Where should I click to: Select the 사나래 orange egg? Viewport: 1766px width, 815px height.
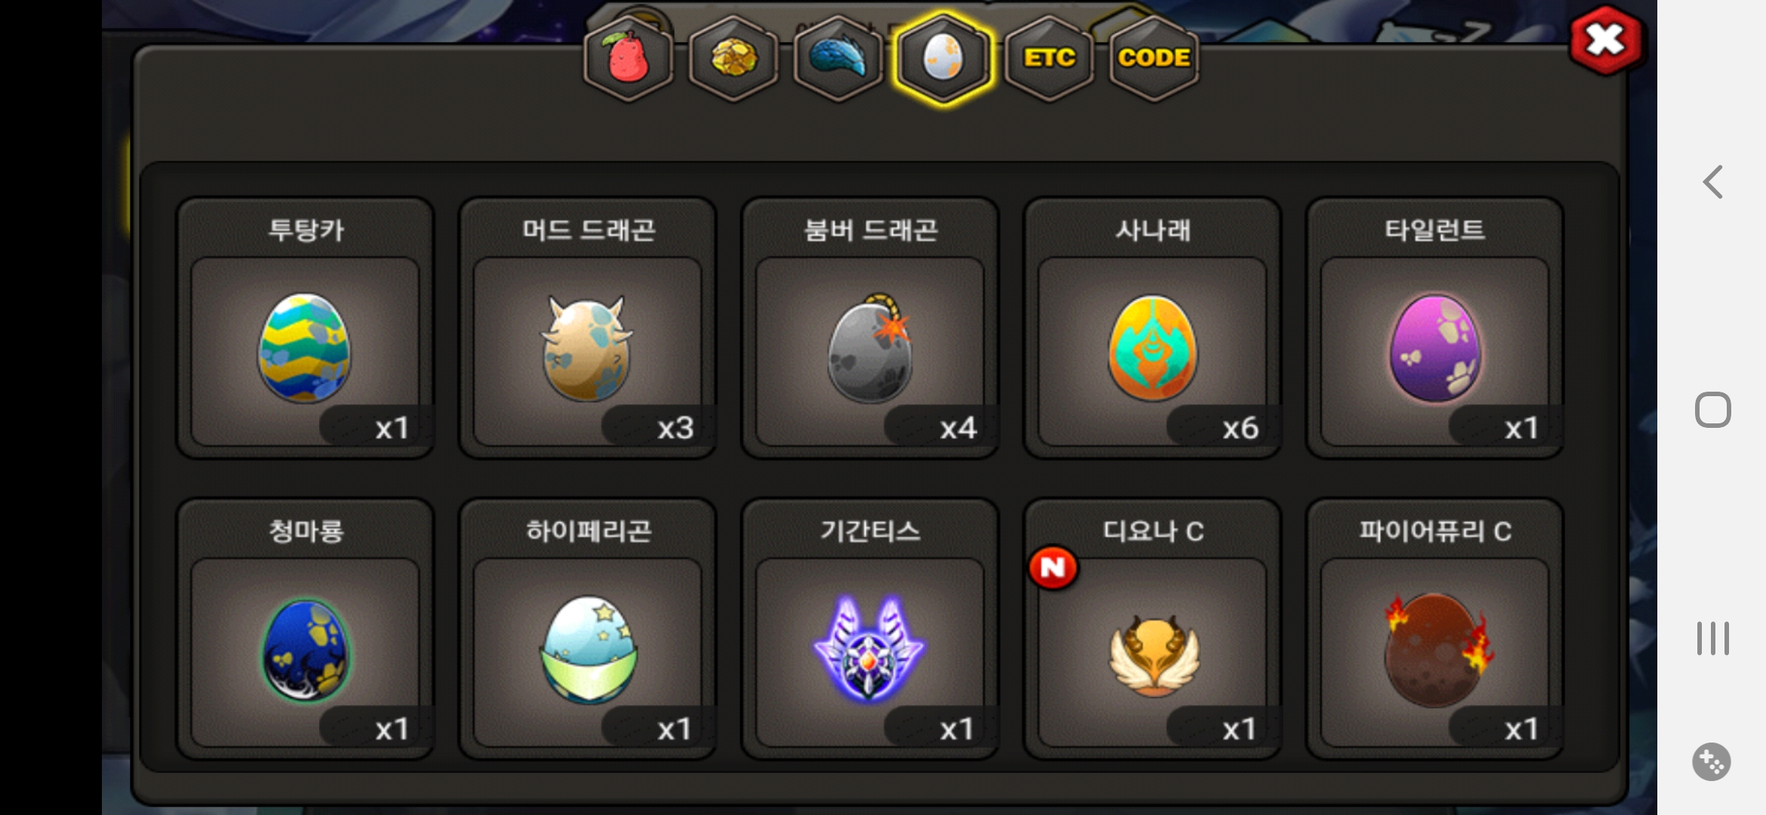coord(1152,328)
